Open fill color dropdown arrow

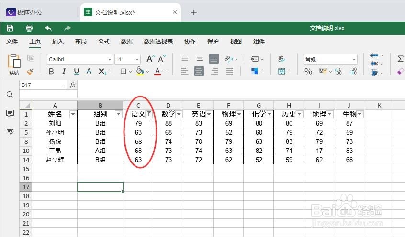coord(148,72)
